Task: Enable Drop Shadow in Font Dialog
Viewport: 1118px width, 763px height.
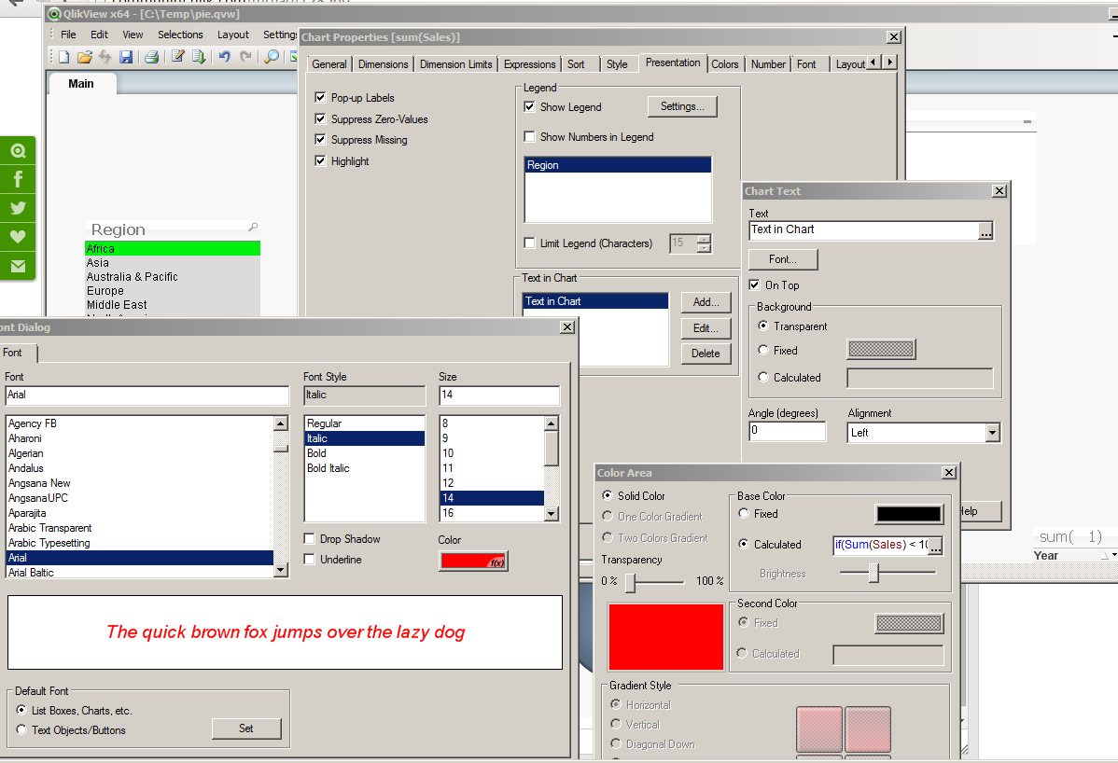Action: [310, 538]
